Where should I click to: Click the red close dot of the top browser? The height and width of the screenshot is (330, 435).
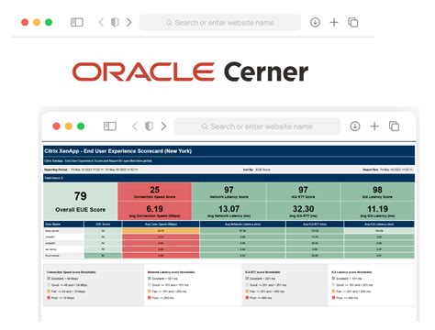point(25,22)
